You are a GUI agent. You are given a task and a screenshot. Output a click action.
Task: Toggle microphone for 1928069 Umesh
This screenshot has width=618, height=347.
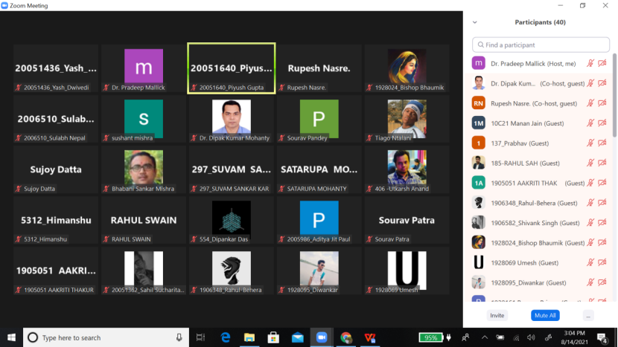[x=590, y=262]
